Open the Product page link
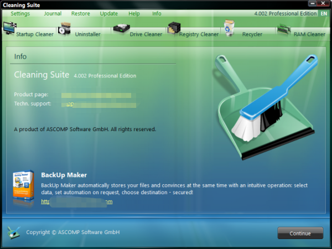 pyautogui.click(x=96, y=95)
